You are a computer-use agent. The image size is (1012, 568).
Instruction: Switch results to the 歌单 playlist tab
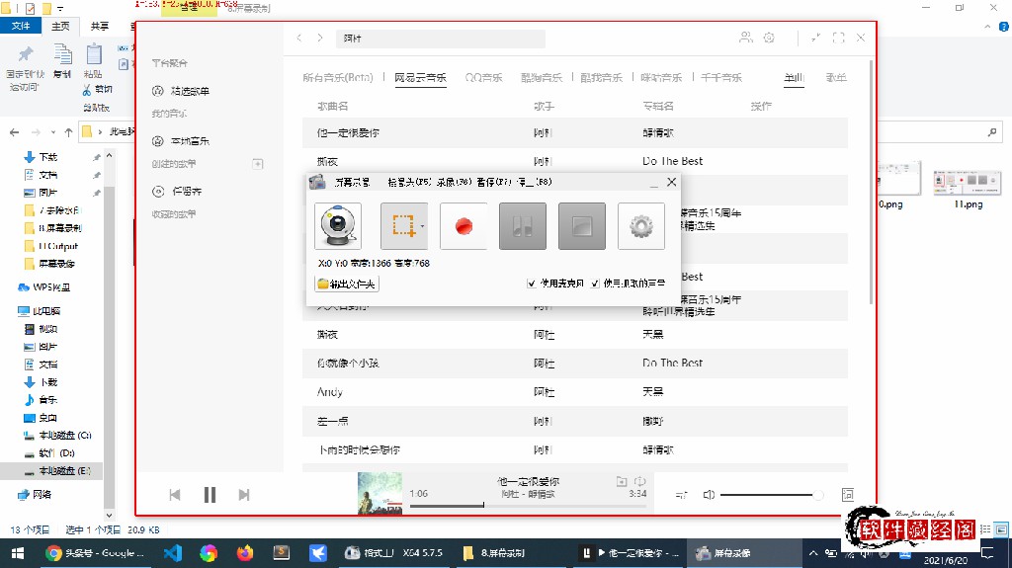836,77
